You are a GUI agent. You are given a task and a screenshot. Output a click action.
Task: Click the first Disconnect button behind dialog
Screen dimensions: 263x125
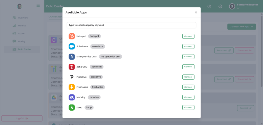[245, 50]
